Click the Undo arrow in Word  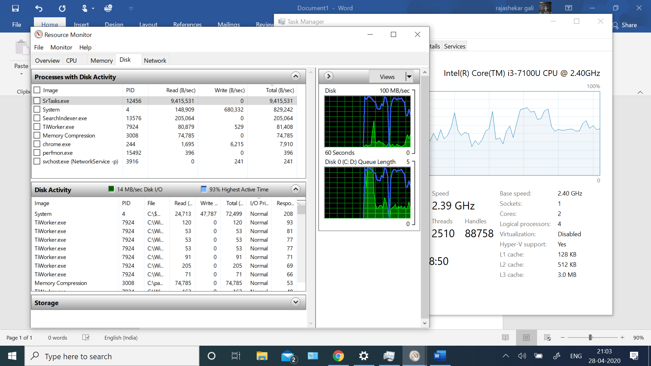tap(39, 8)
